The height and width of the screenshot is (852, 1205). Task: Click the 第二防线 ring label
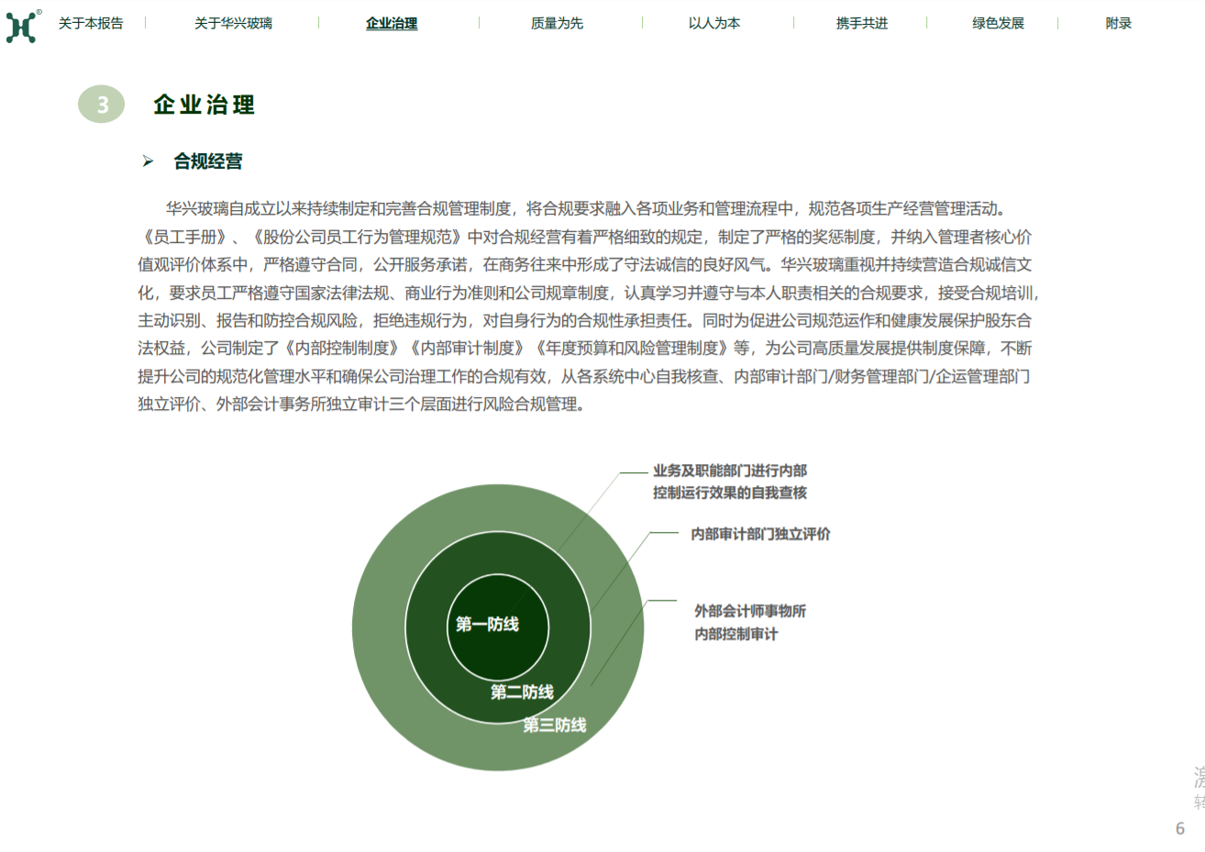pos(522,692)
